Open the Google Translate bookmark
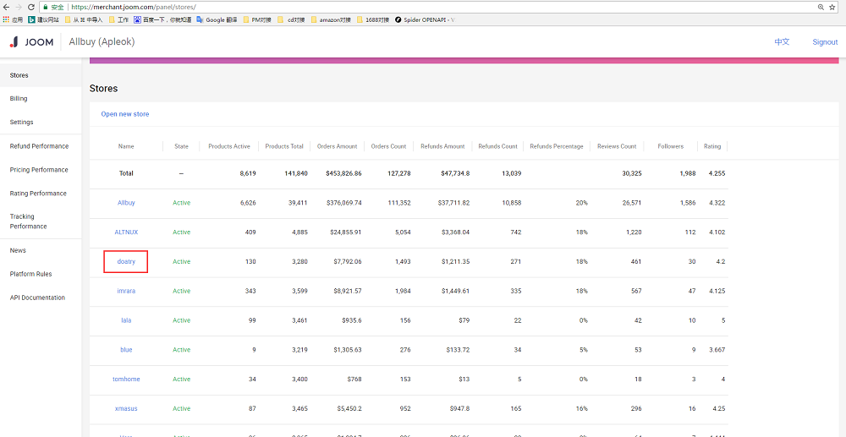The height and width of the screenshot is (437, 846). pos(217,19)
